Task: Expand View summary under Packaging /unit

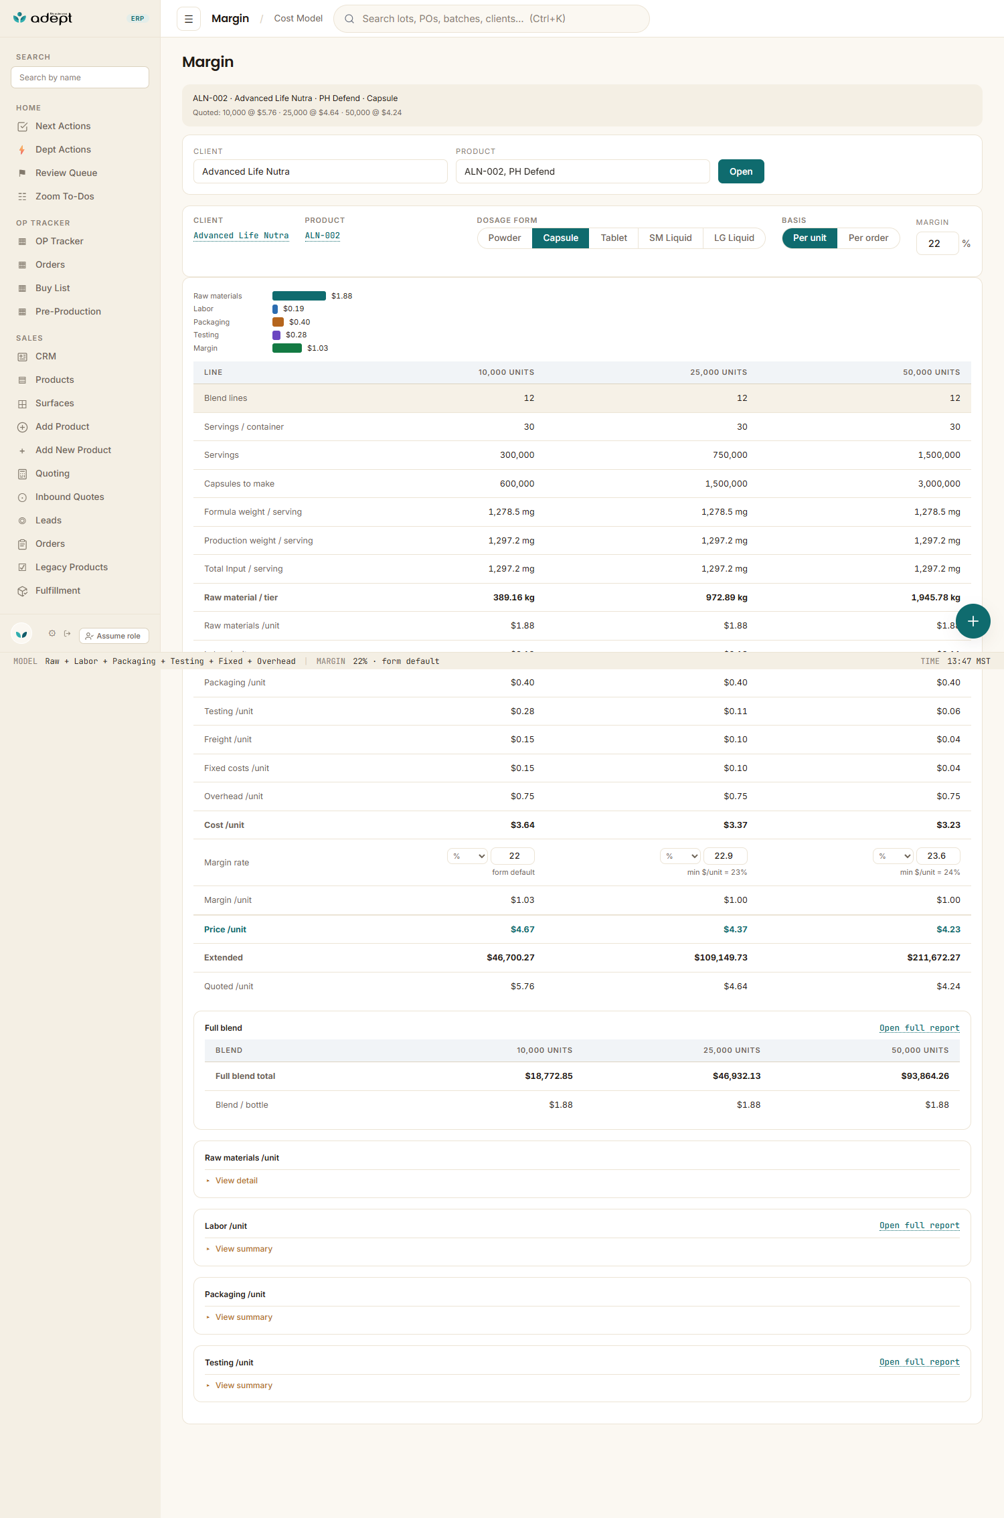Action: coord(243,1317)
